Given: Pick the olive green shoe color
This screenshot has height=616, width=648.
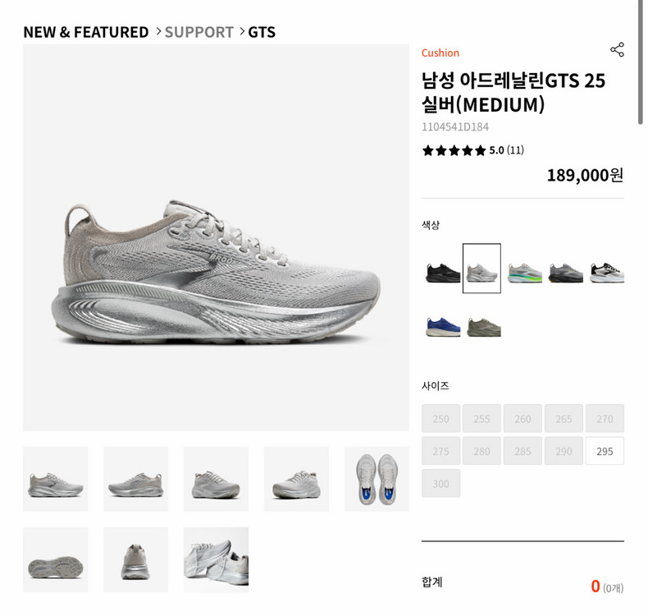Looking at the screenshot, I should (484, 326).
